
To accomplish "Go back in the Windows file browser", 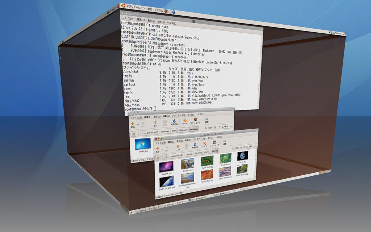I will [133, 125].
